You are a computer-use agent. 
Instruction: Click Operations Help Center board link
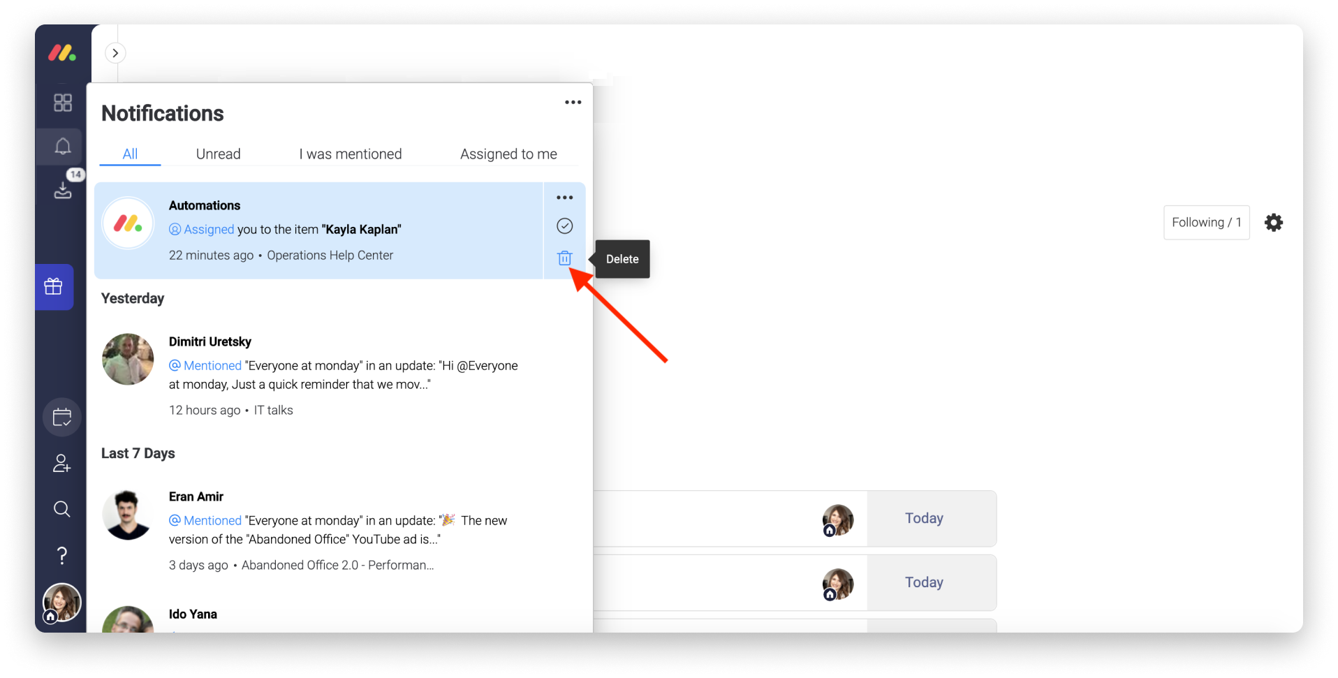click(330, 256)
